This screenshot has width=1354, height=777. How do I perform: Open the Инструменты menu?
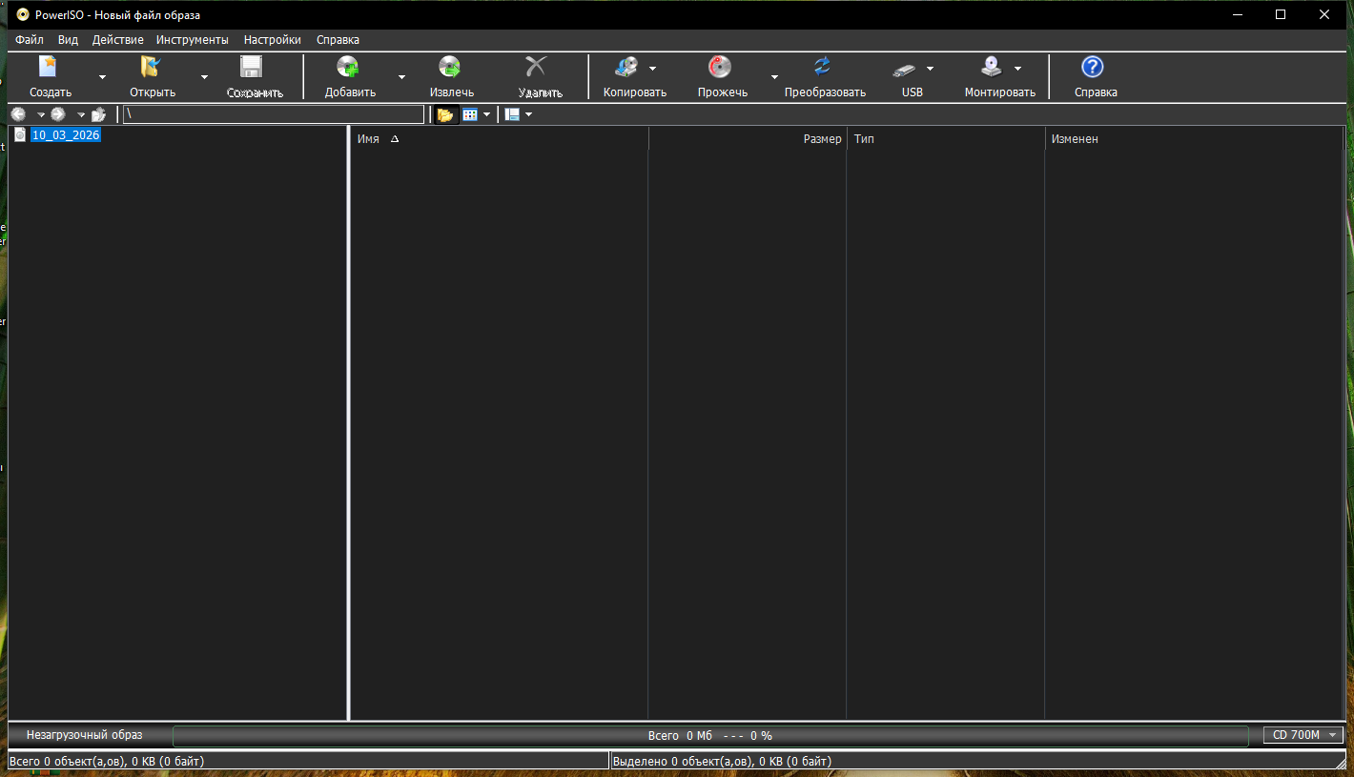193,40
